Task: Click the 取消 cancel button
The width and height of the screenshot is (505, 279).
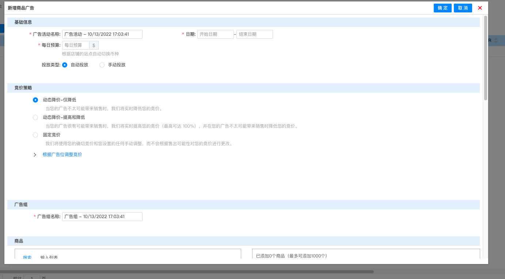Action: pos(463,8)
